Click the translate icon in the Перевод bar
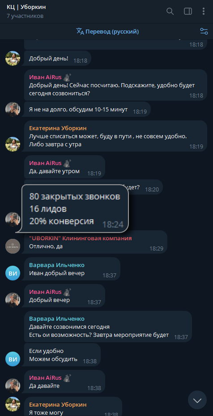213x416 pixels. [80, 32]
